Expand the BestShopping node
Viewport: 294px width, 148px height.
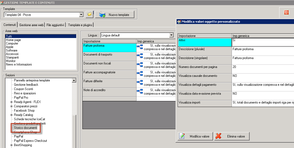pos(11,145)
